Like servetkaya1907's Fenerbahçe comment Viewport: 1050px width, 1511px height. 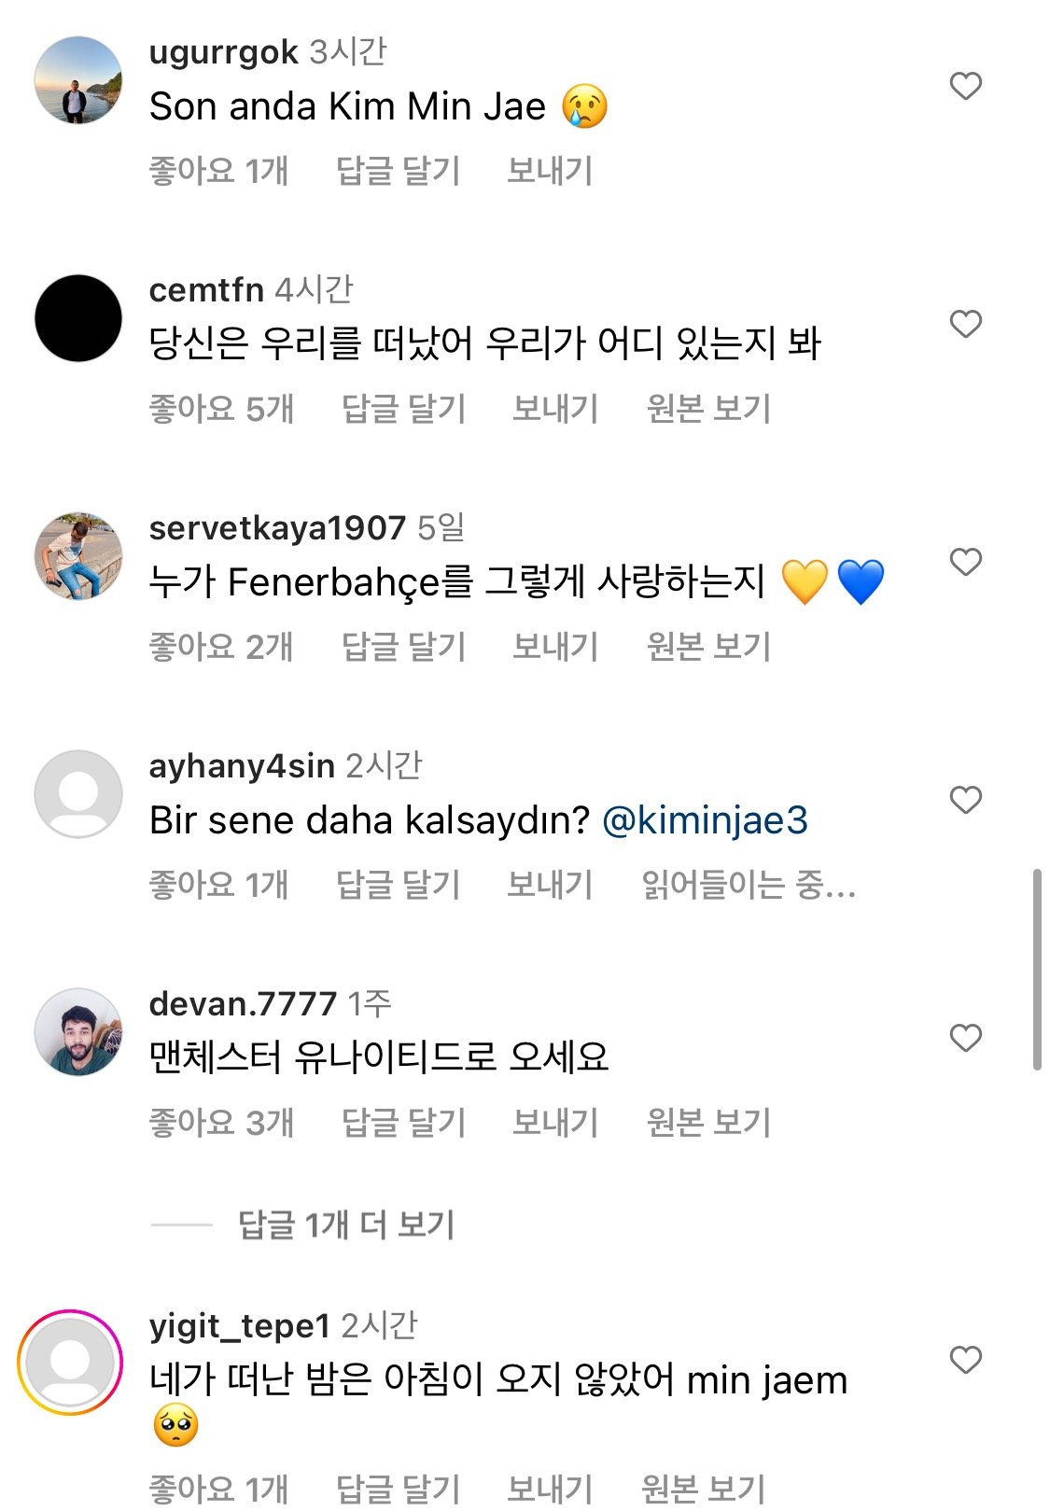click(965, 562)
